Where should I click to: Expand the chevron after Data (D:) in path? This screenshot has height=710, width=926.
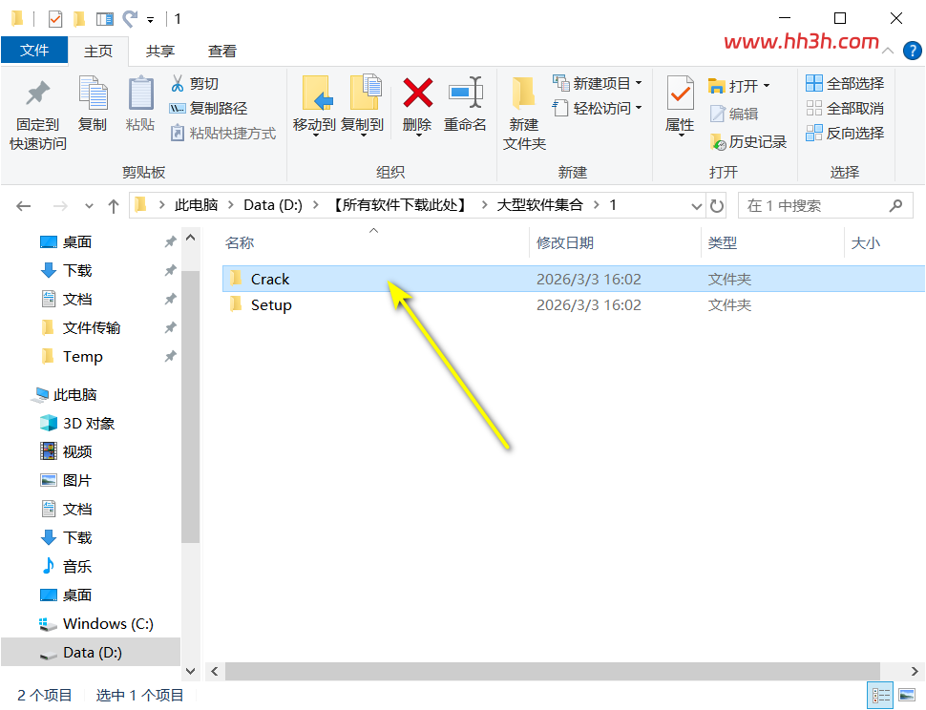(316, 205)
